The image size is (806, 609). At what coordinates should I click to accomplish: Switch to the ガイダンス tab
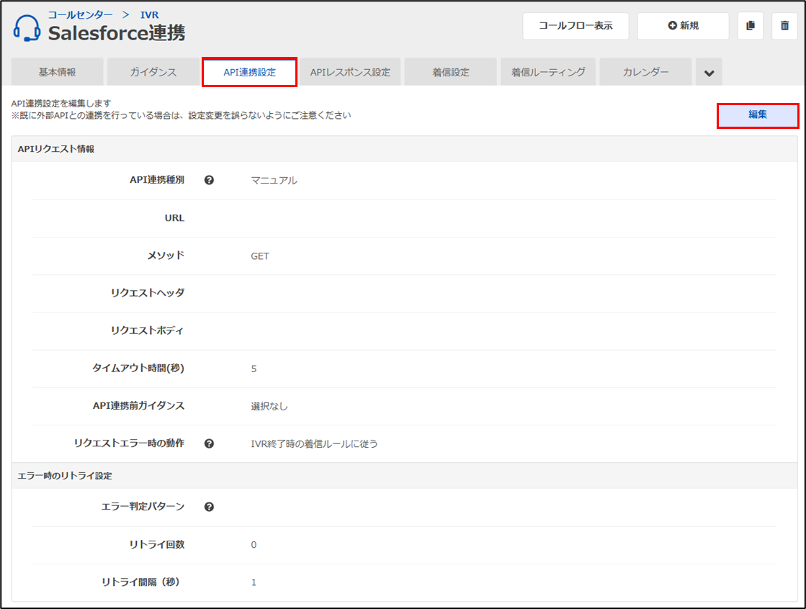tap(153, 73)
